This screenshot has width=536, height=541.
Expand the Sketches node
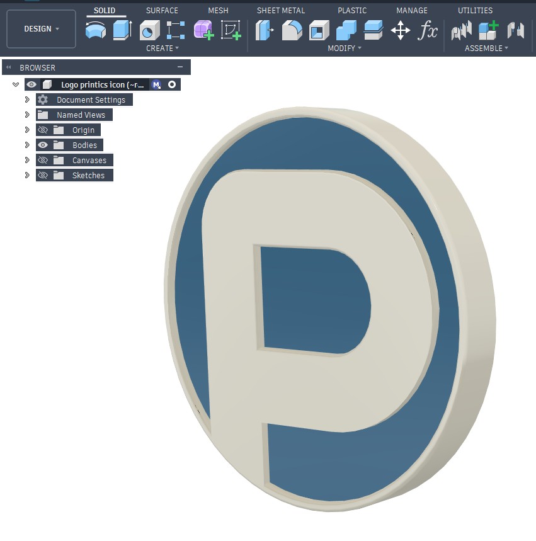pos(27,175)
